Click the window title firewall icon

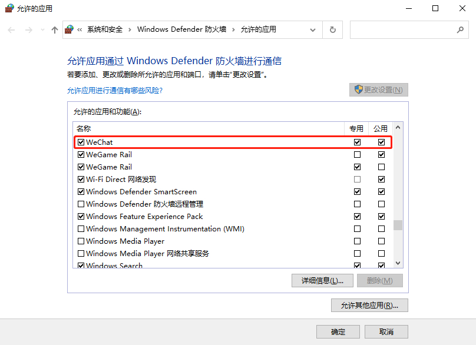click(x=9, y=8)
